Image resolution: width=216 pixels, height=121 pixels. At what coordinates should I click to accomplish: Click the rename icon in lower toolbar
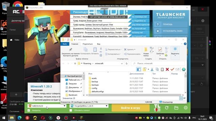point(178,70)
